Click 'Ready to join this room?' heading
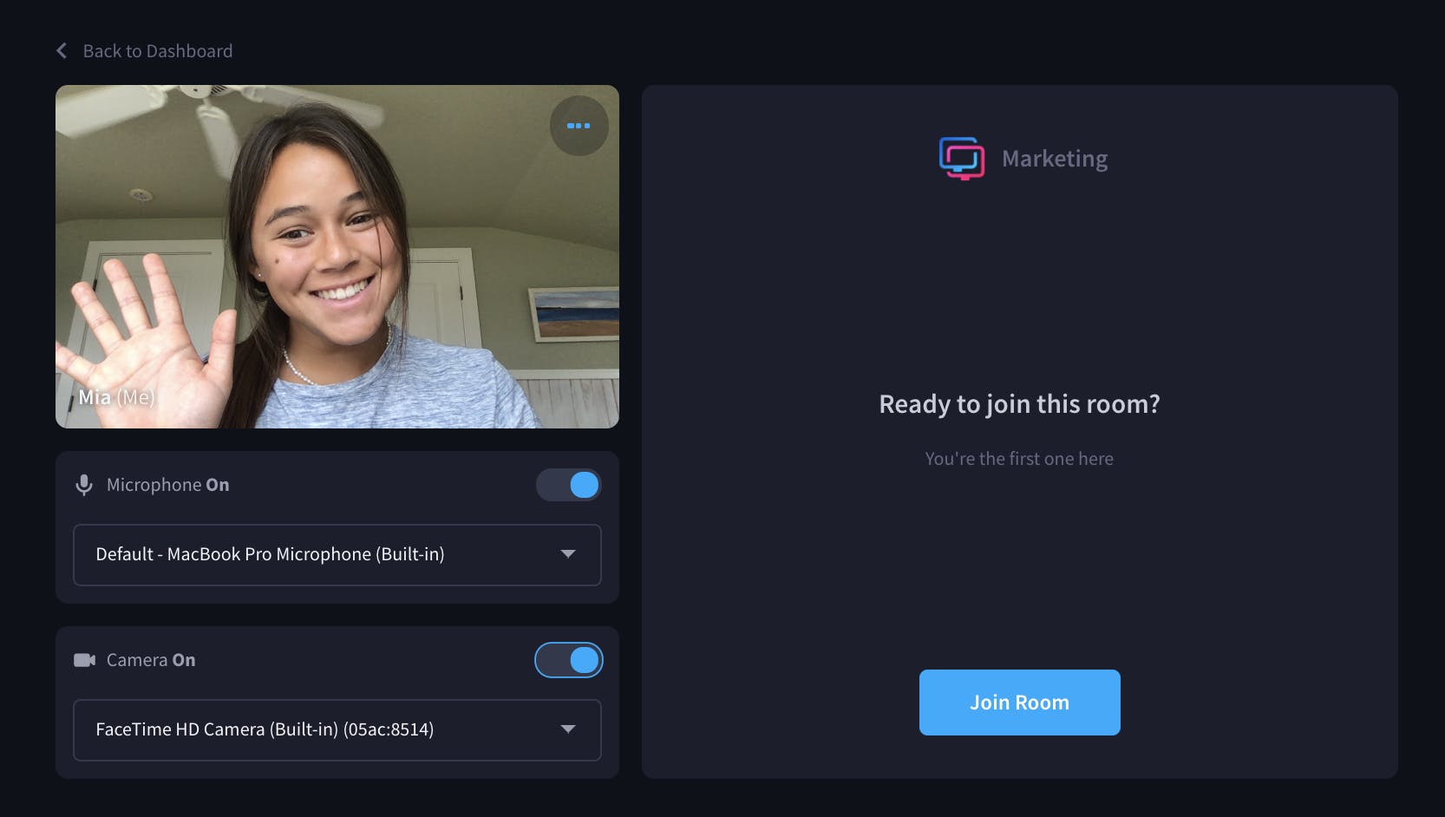This screenshot has width=1445, height=817. click(x=1019, y=404)
